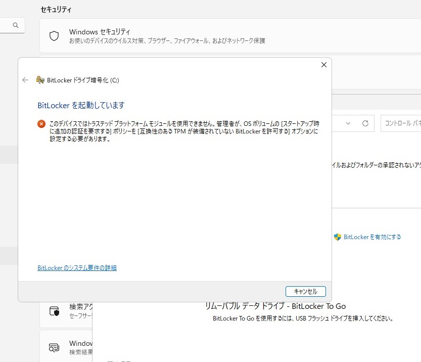Open BitLocker のシステム要件の詳細 link
Screen dimensions: 421x362
(x=77, y=268)
